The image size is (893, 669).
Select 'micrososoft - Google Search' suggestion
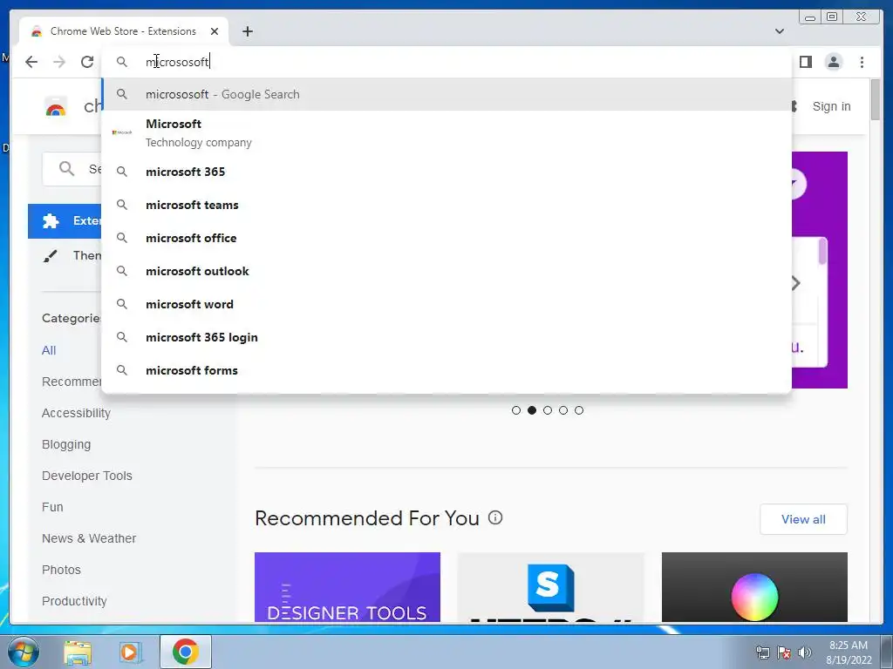[446, 94]
